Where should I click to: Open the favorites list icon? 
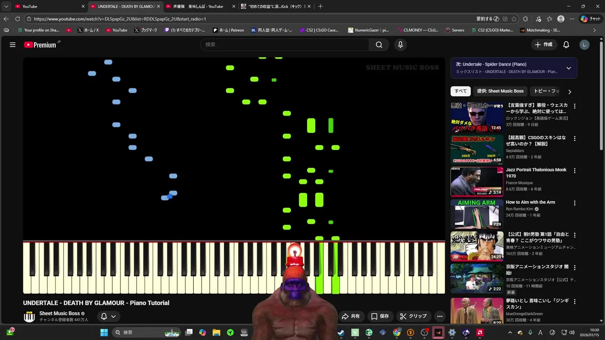tap(549, 19)
